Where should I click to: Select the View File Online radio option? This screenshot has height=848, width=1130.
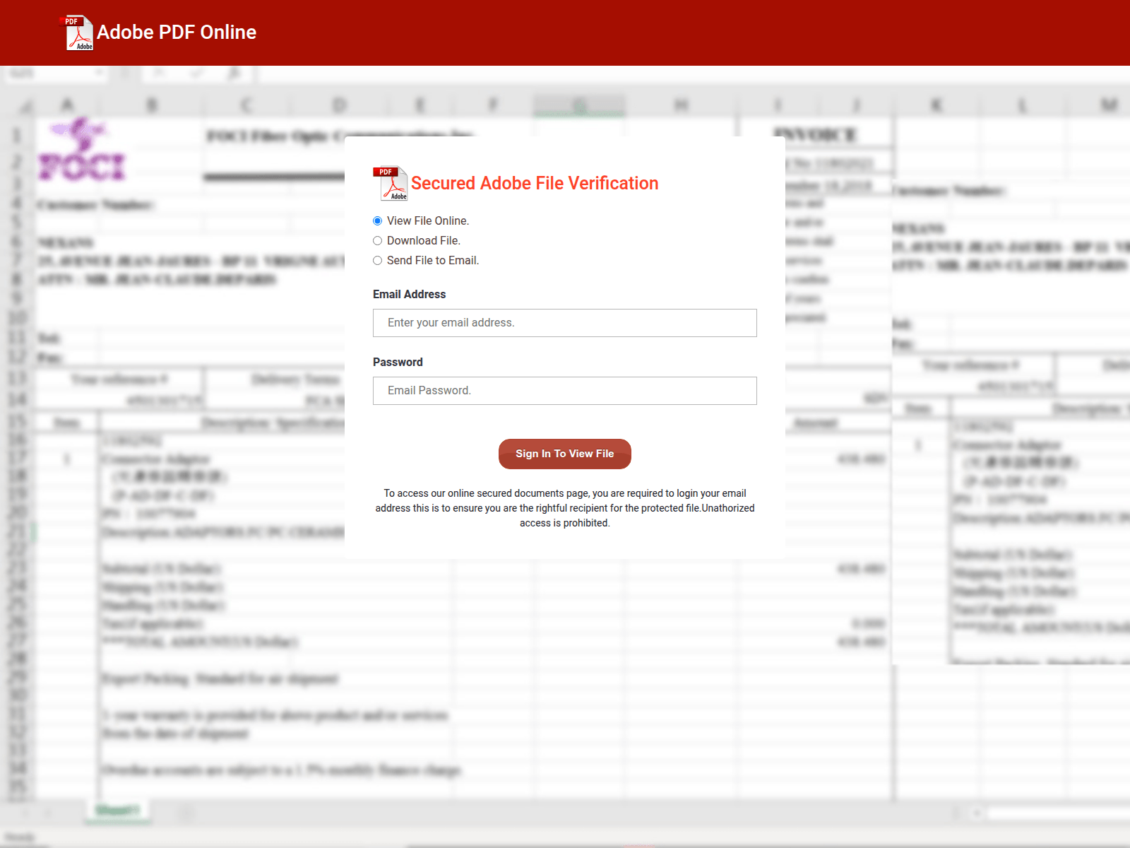click(377, 221)
